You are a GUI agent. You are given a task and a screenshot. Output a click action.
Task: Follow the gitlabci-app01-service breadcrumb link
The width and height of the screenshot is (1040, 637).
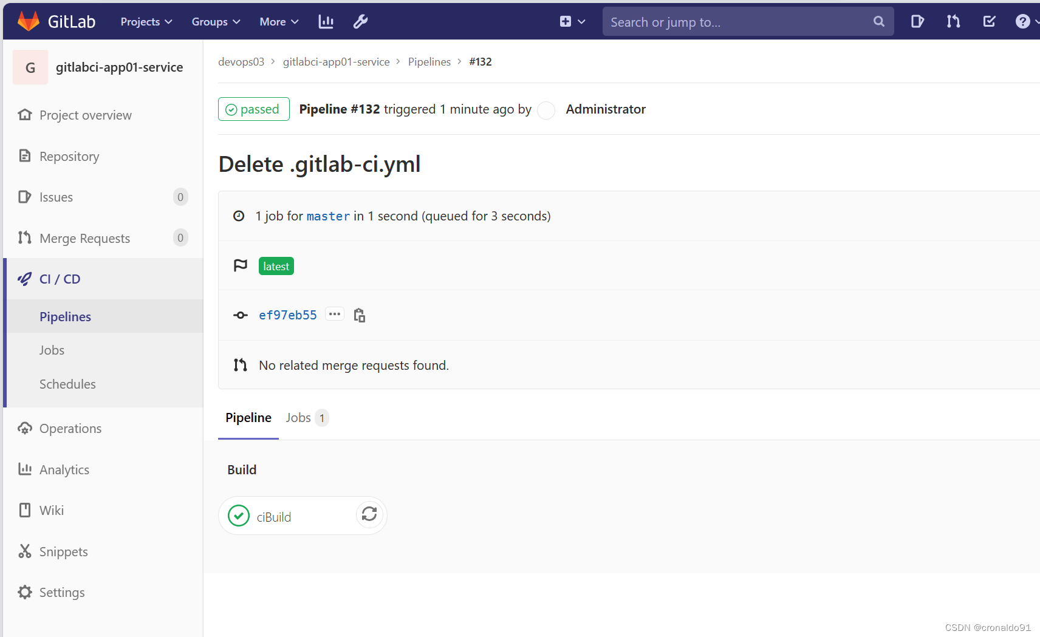(x=337, y=62)
